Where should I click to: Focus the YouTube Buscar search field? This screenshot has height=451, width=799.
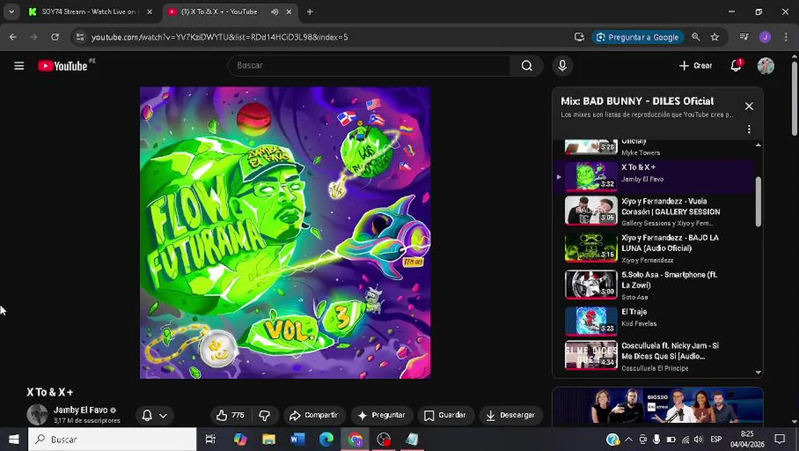(369, 66)
